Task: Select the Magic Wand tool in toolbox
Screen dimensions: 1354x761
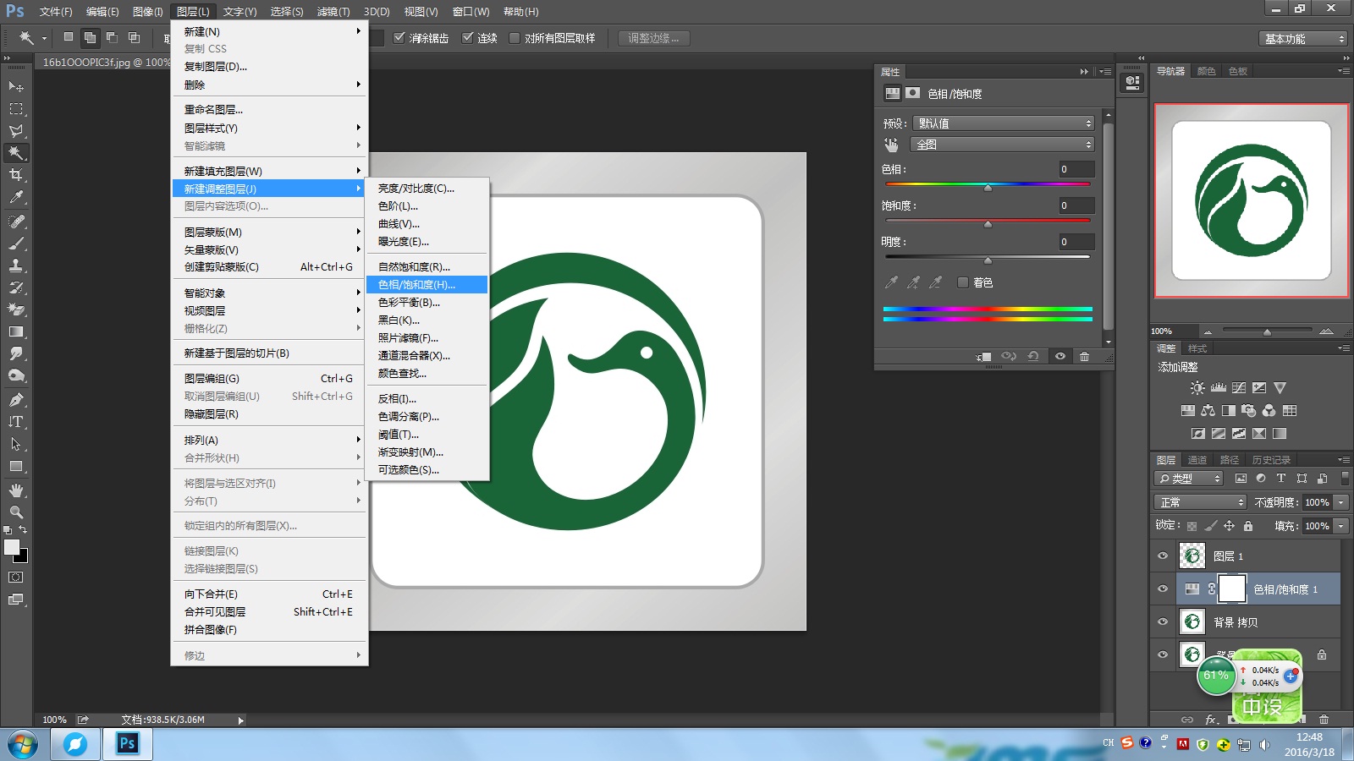Action: 16,153
